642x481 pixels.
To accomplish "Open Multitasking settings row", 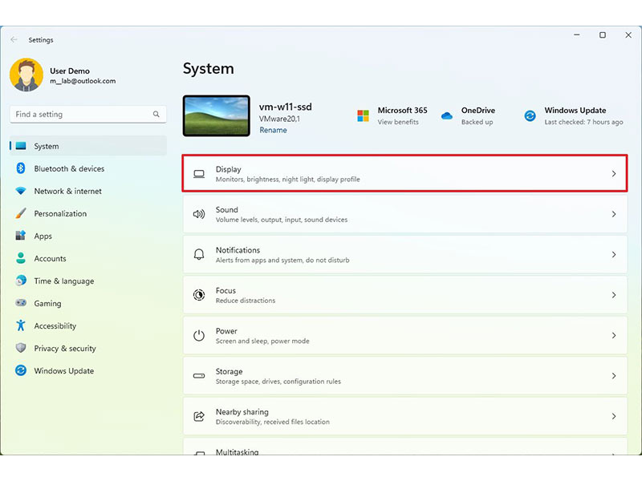I will [405, 447].
